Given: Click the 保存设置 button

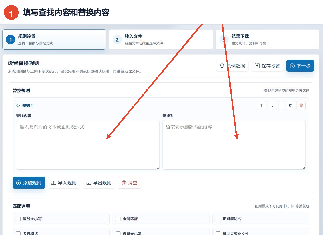Looking at the screenshot, I should [267, 66].
